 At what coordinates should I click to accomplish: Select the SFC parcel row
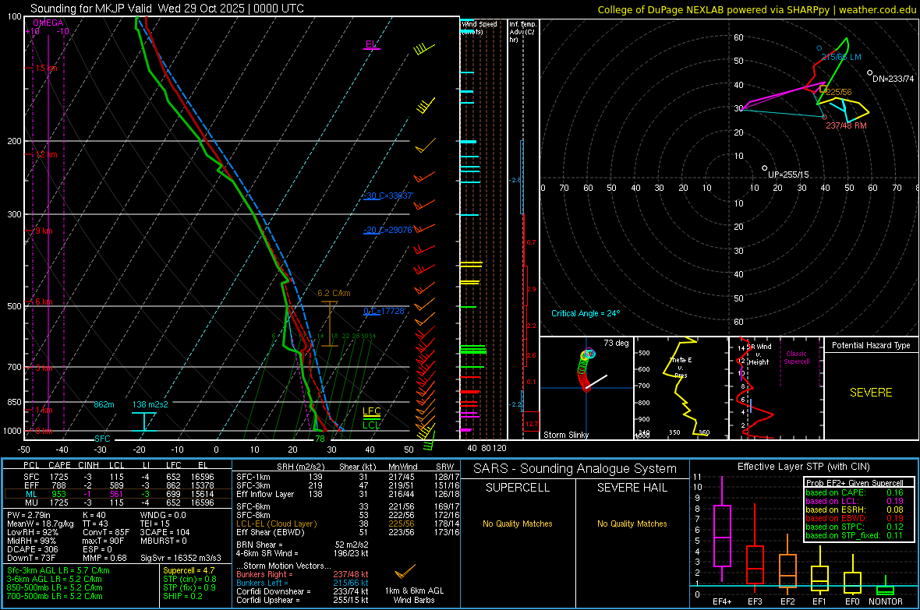(118, 477)
